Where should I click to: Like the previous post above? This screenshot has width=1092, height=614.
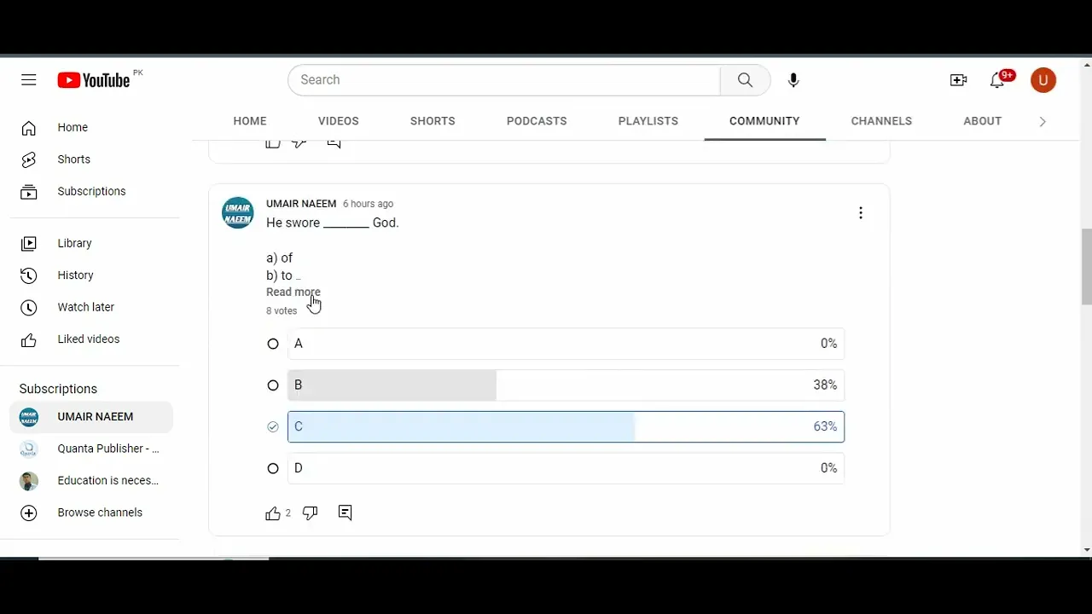pos(273,143)
